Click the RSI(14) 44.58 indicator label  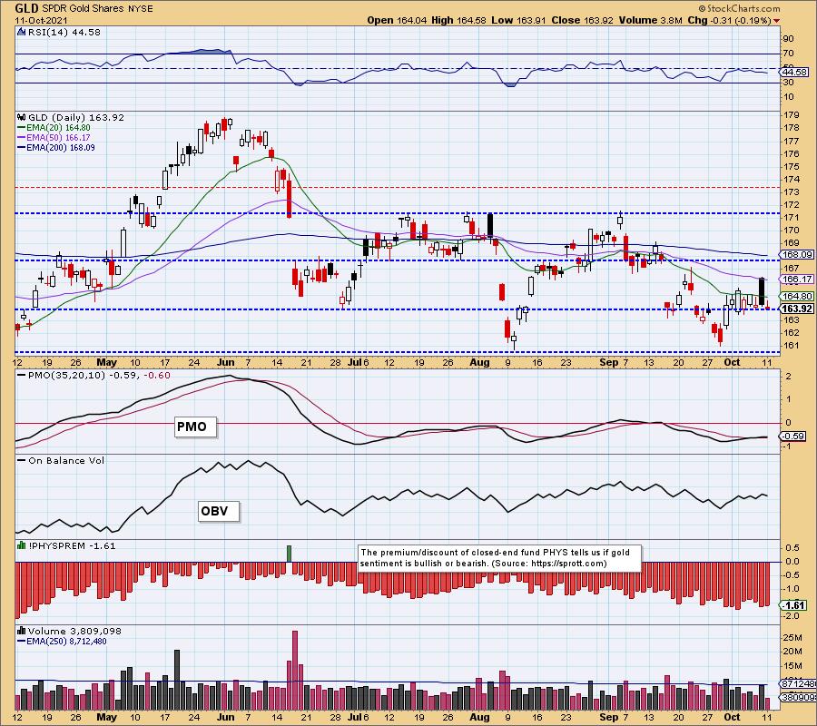pos(64,32)
